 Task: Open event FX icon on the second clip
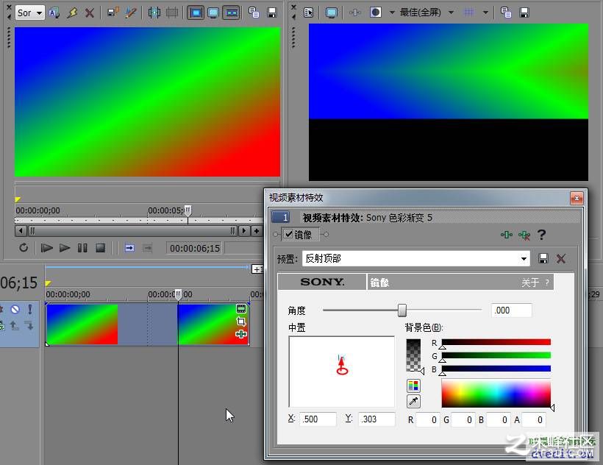click(x=241, y=334)
